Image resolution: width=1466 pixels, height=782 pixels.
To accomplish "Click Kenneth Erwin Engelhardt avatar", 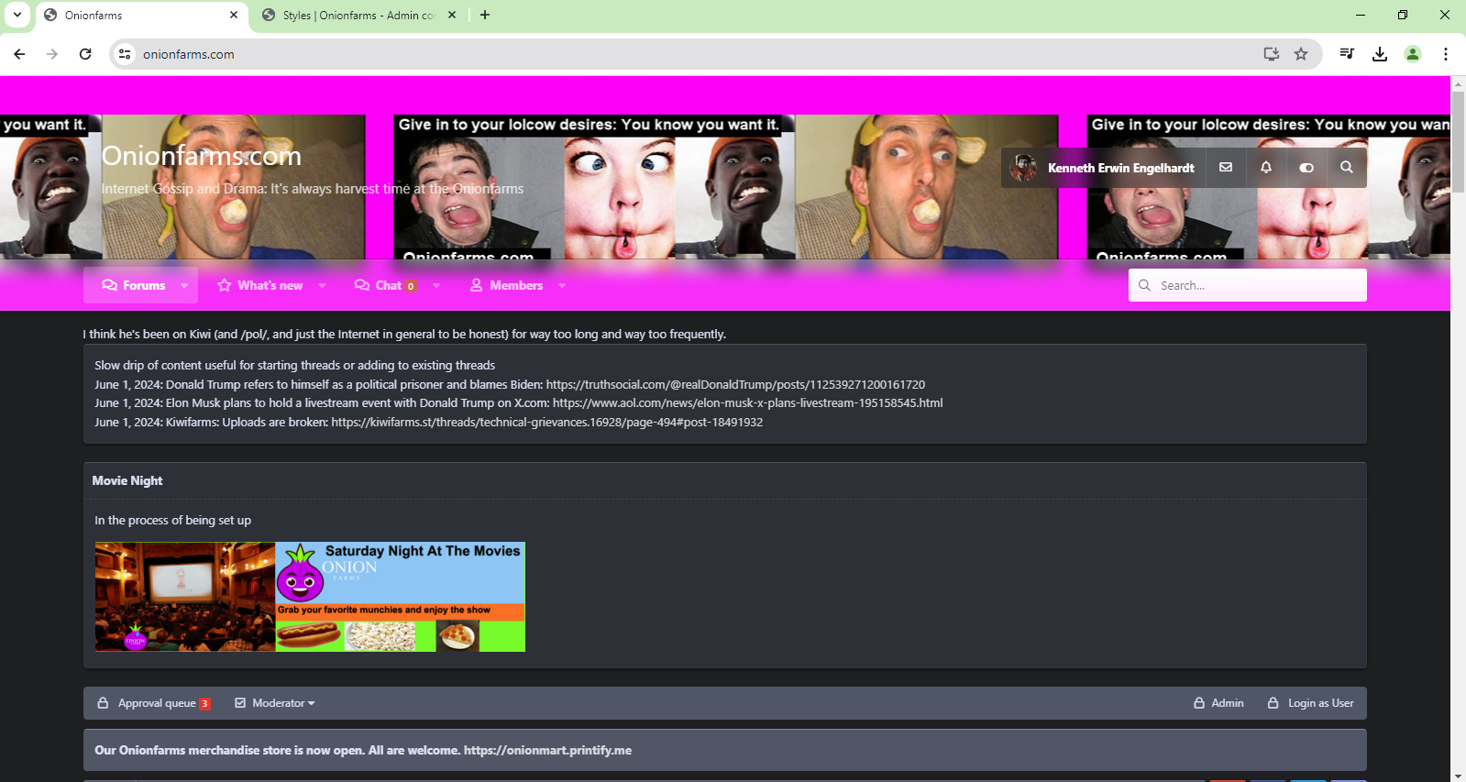I will (x=1023, y=168).
